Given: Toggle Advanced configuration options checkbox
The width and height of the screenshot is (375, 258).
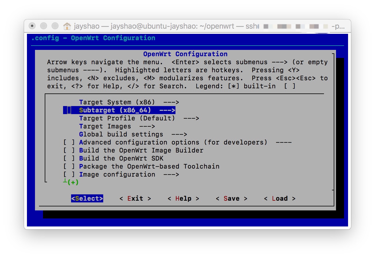Looking at the screenshot, I should pos(69,142).
